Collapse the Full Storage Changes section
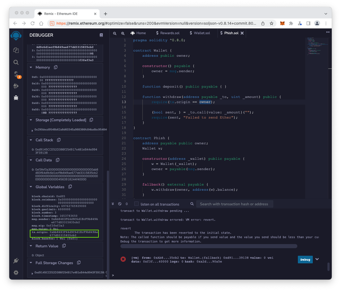Viewport: 341px width, 291px height. [x=31, y=263]
